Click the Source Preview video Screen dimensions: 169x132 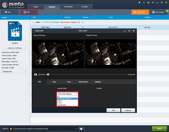pyautogui.click(x=58, y=54)
